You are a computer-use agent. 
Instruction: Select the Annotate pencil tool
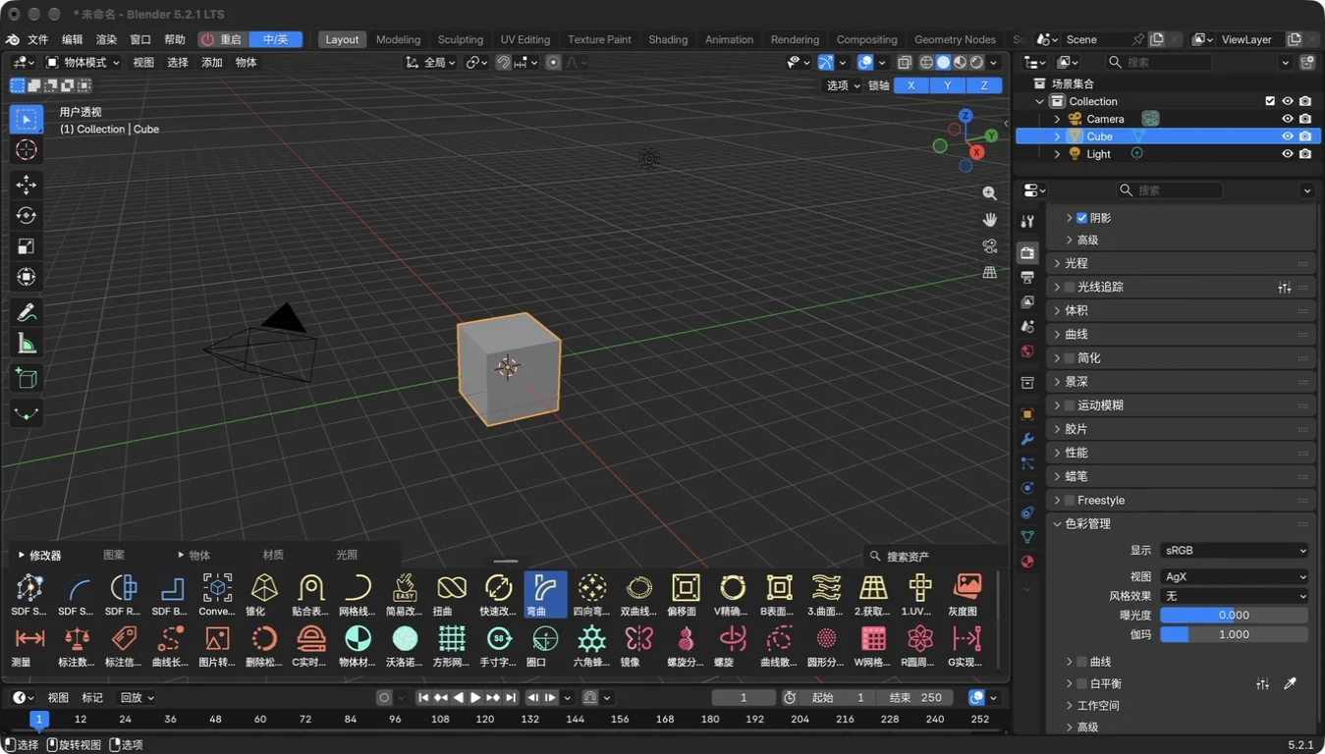pos(27,312)
